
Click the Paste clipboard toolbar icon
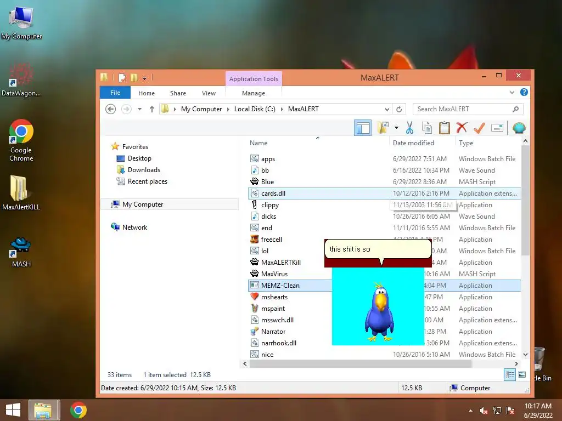[444, 128]
